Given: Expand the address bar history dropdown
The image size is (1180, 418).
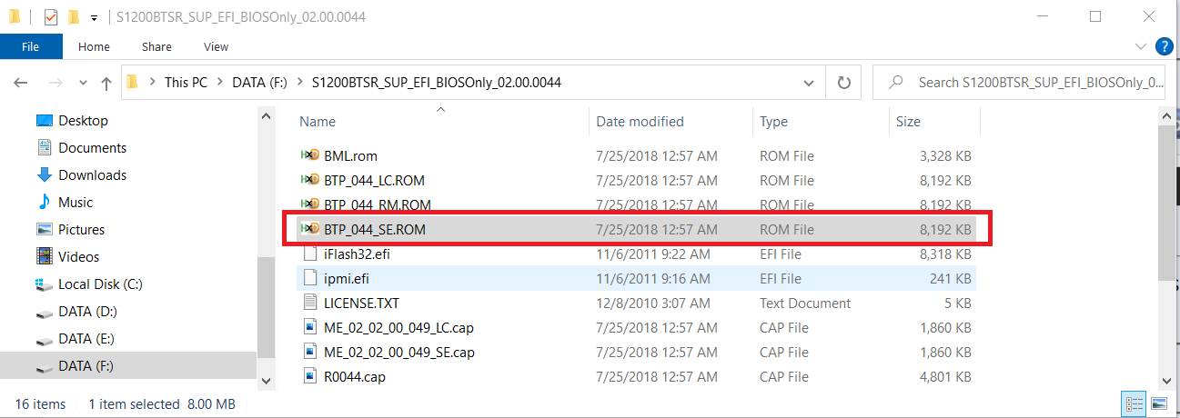Looking at the screenshot, I should point(808,83).
